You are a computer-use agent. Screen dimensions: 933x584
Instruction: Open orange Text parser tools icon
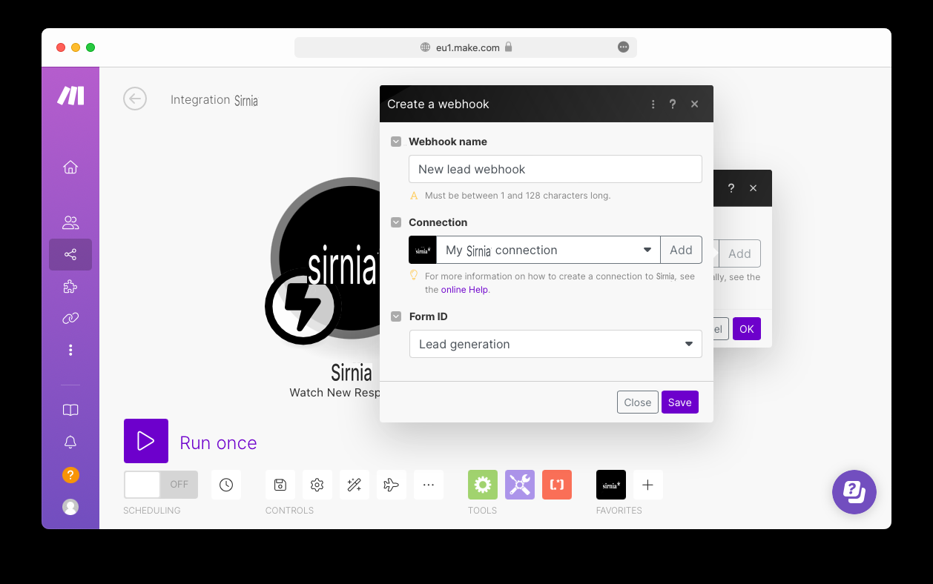(x=557, y=485)
